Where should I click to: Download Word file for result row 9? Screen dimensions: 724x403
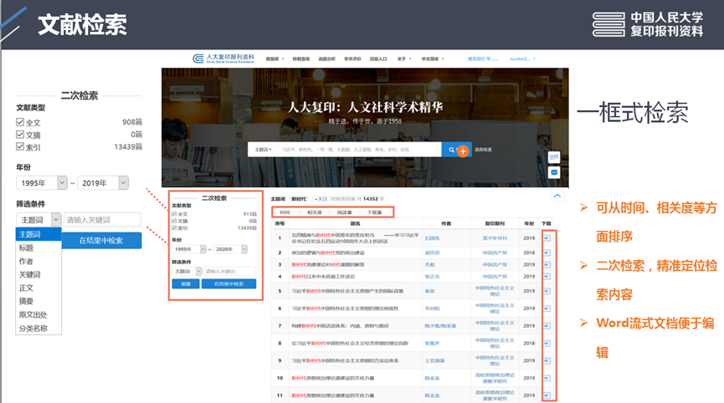coord(547,360)
